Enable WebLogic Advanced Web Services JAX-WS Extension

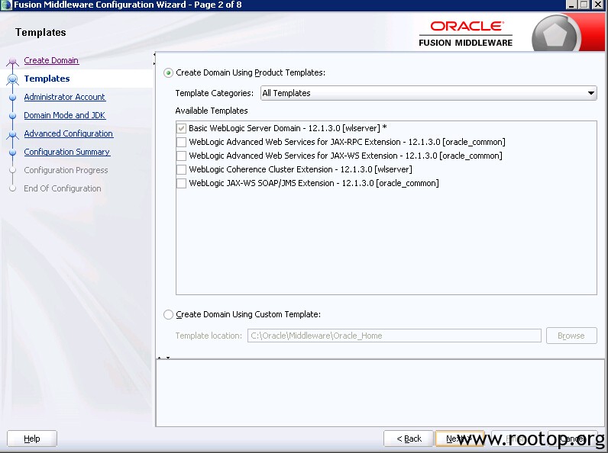181,156
